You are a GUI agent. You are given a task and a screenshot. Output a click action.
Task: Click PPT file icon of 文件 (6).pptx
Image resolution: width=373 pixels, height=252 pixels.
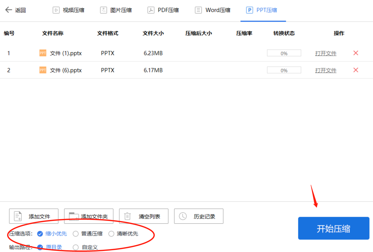43,70
